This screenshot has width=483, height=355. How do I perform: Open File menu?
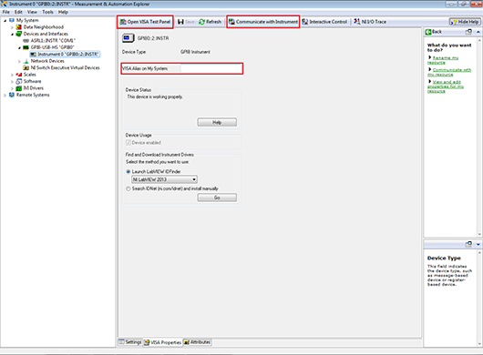tap(5, 12)
